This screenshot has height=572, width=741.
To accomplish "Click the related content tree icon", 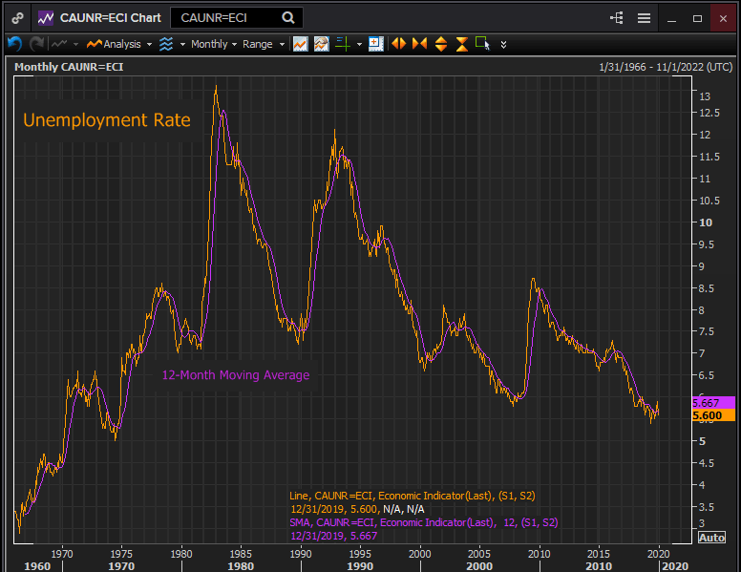I will click(616, 18).
